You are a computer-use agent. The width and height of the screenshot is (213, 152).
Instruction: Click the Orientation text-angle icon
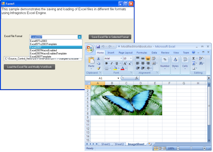(148, 68)
